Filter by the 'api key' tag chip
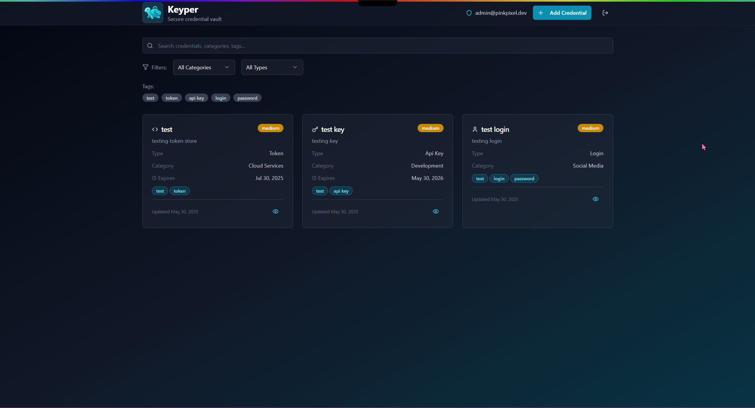The width and height of the screenshot is (755, 408). (x=196, y=98)
